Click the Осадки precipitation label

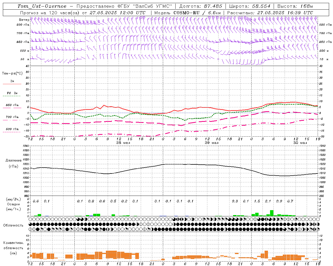[x=14, y=204]
